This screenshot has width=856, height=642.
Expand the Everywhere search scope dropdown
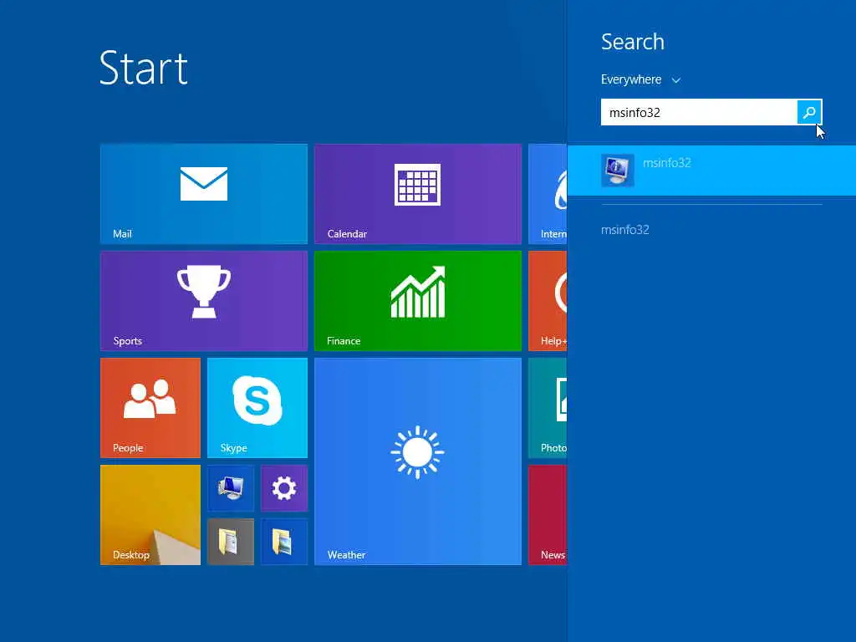[x=640, y=79]
